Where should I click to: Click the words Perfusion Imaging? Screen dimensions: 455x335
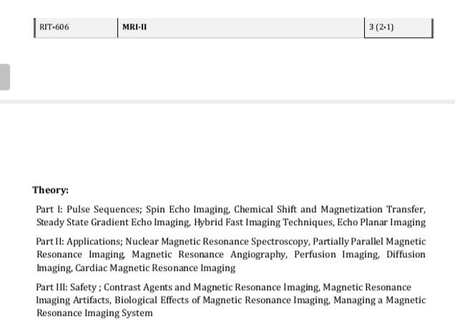point(337,254)
